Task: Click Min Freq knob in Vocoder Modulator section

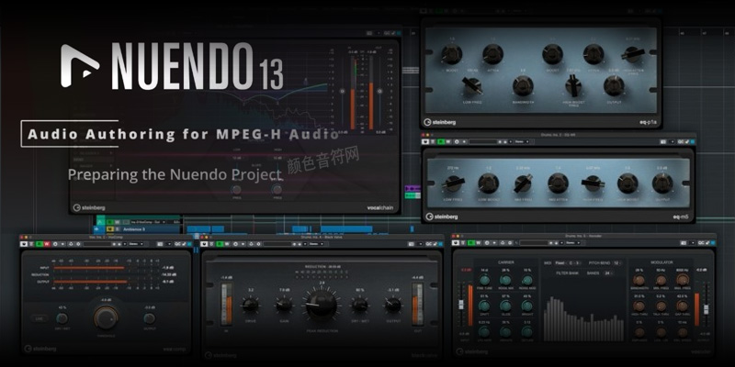Action: tap(661, 281)
